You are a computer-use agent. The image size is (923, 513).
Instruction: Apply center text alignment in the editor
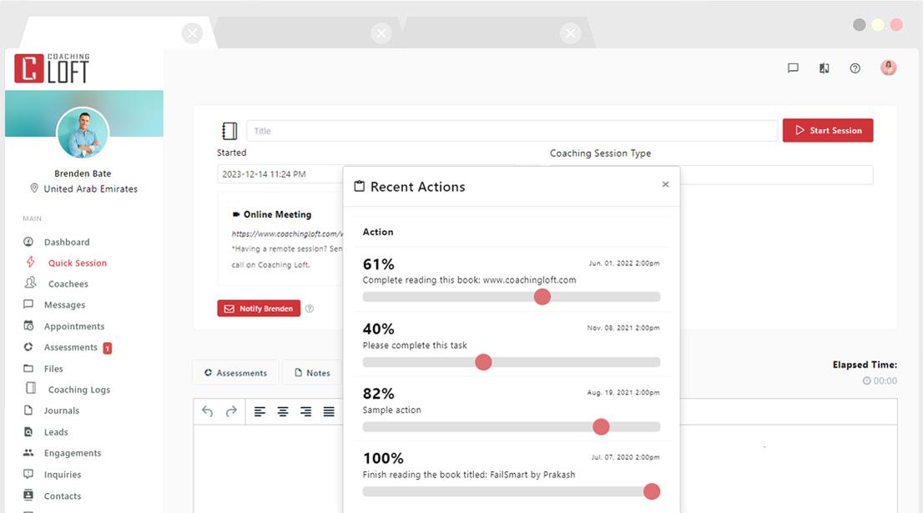coord(282,410)
